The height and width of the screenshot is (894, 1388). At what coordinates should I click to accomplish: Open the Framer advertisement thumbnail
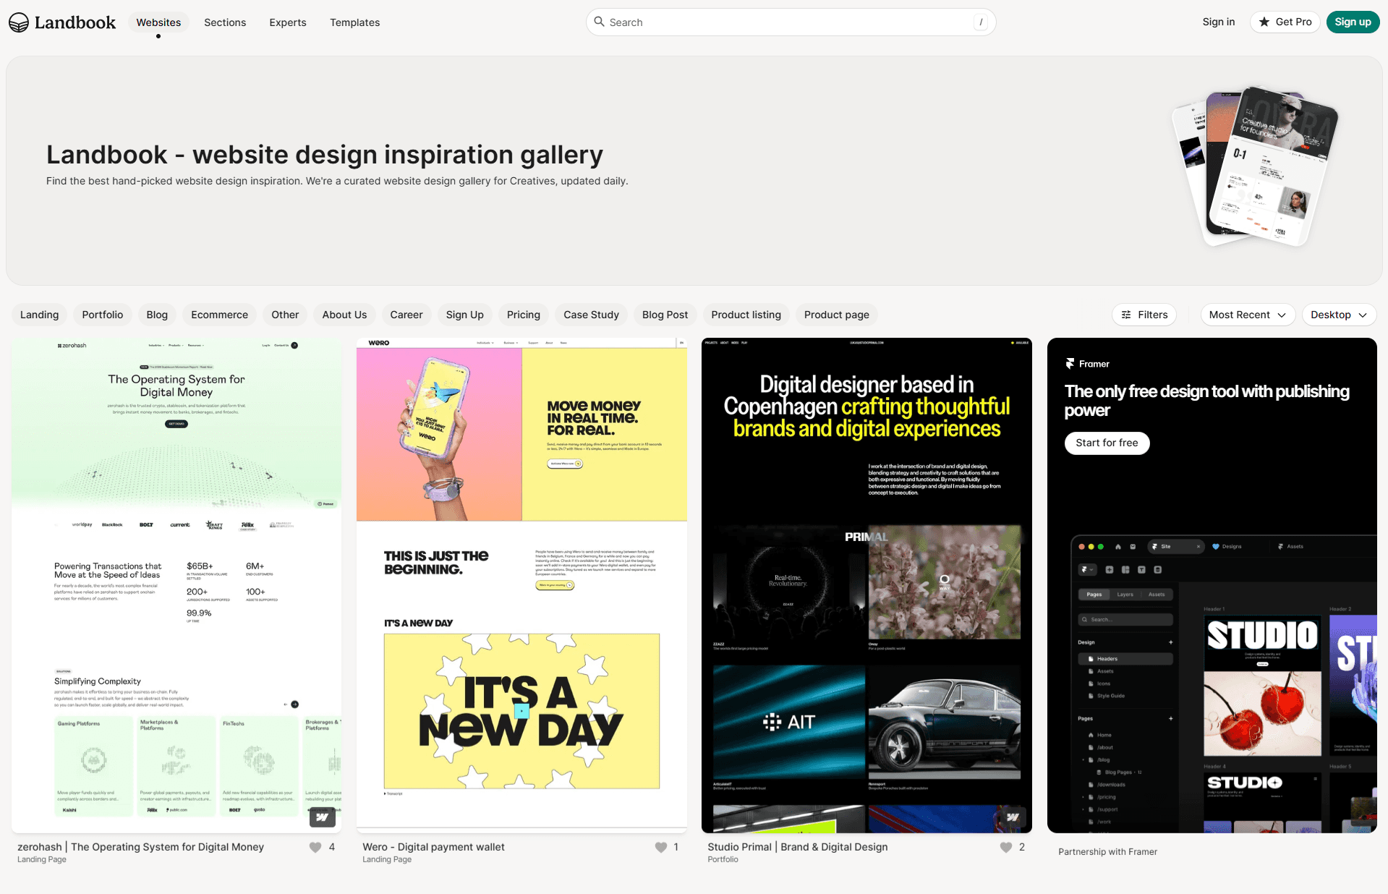point(1212,585)
